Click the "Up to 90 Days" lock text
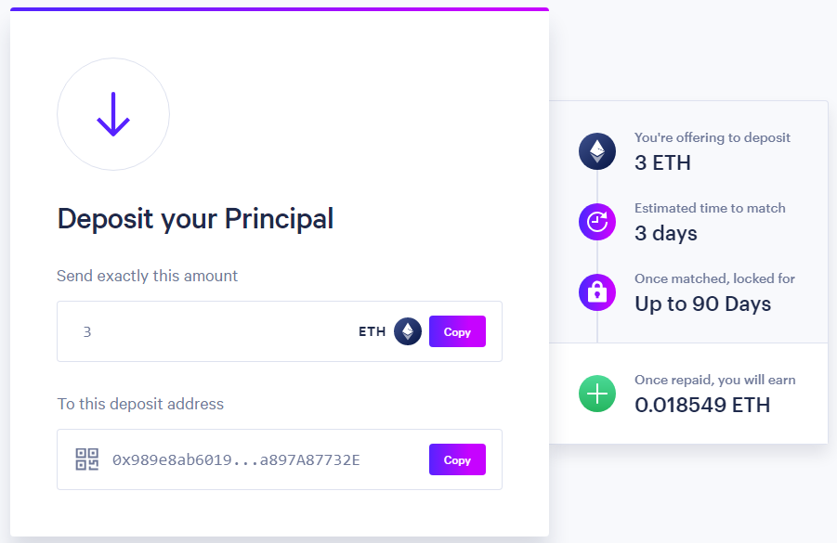Image resolution: width=837 pixels, height=543 pixels. [702, 304]
